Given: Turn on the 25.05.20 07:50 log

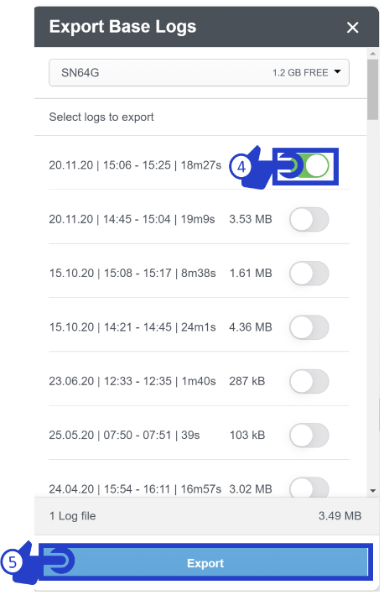Looking at the screenshot, I should click(309, 435).
